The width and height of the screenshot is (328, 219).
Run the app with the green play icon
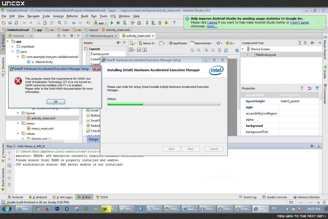tap(112, 23)
